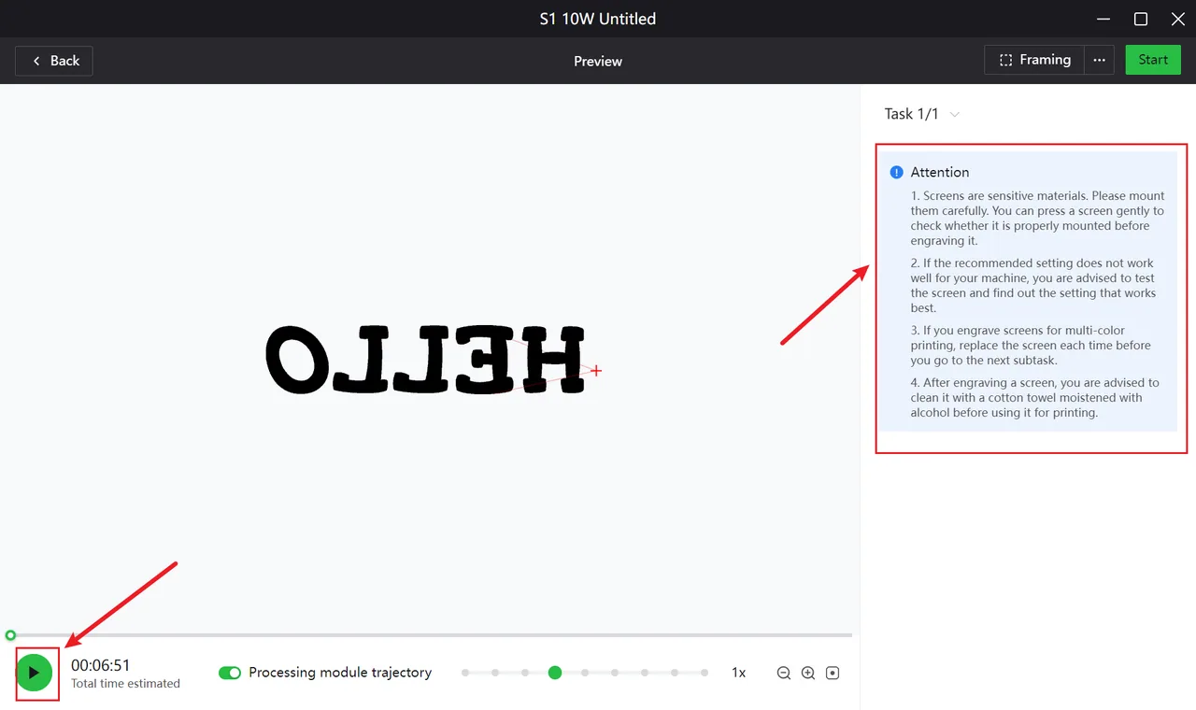The height and width of the screenshot is (710, 1196).
Task: Click the Framing button
Action: coord(1034,60)
